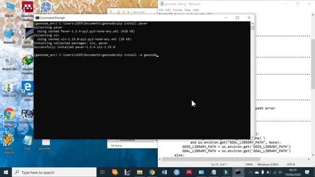Click Notepad horizontal scrollbar thumb

point(211,159)
